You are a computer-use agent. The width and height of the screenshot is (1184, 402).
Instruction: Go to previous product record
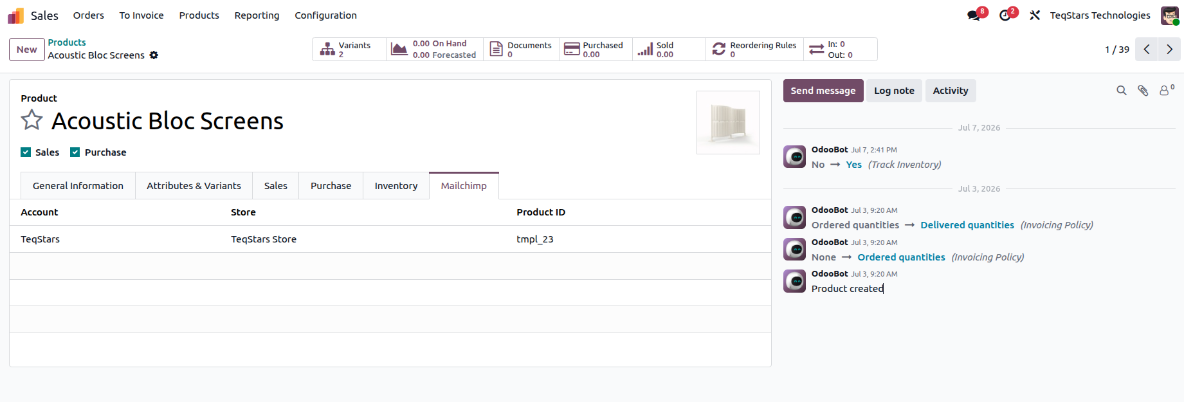click(1147, 50)
